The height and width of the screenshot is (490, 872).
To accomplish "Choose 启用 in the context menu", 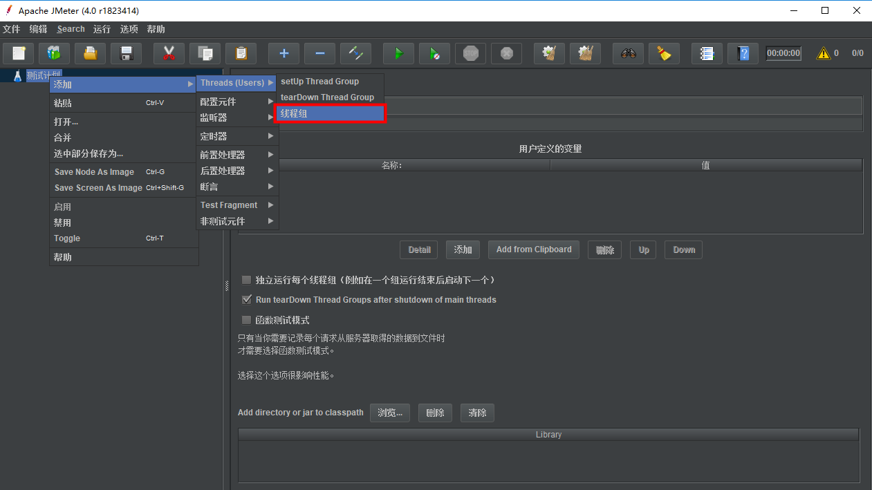I will coord(124,207).
